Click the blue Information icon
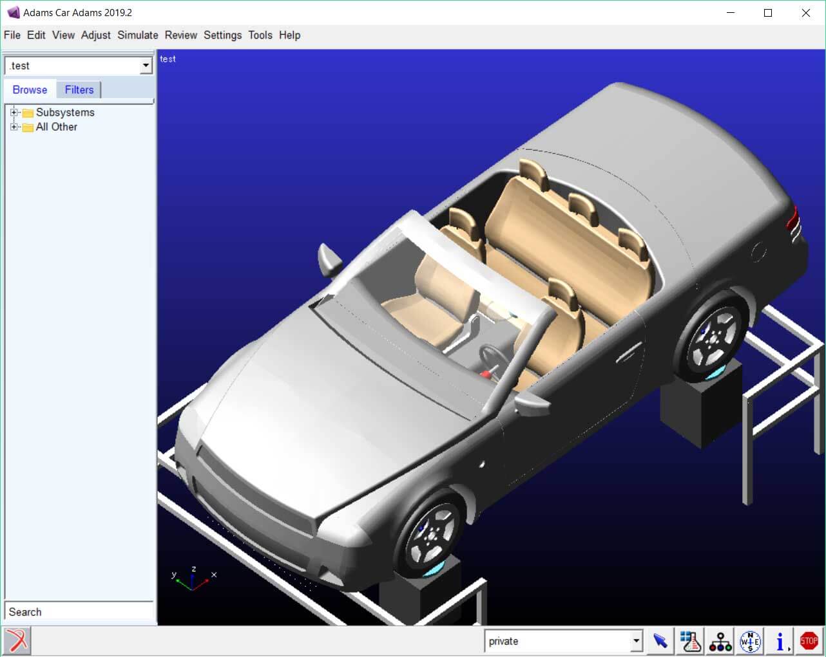The width and height of the screenshot is (826, 657). click(780, 641)
